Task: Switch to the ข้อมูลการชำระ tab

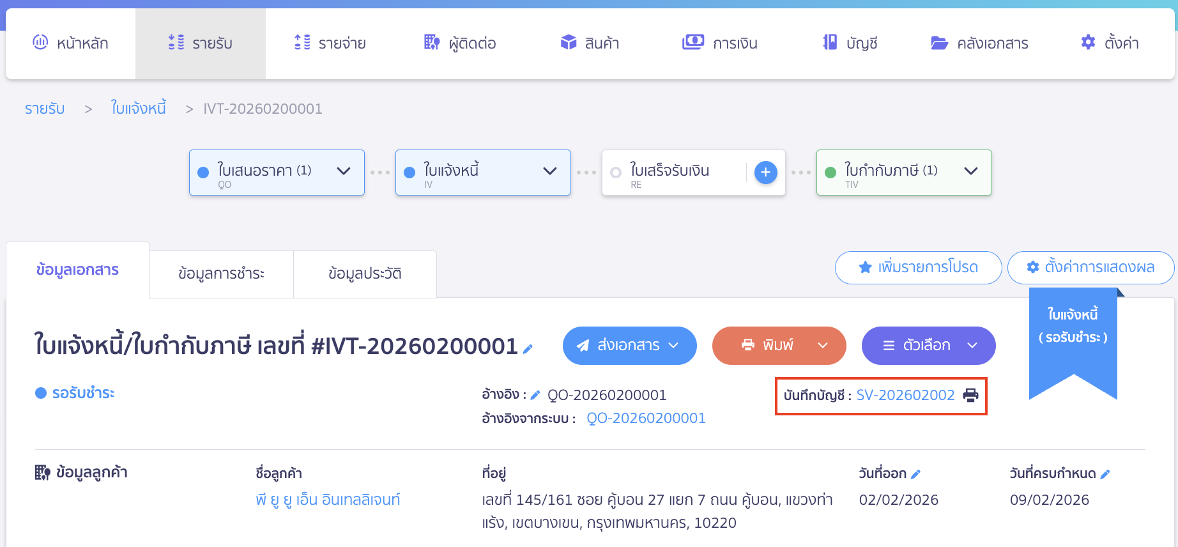Action: coord(221,274)
